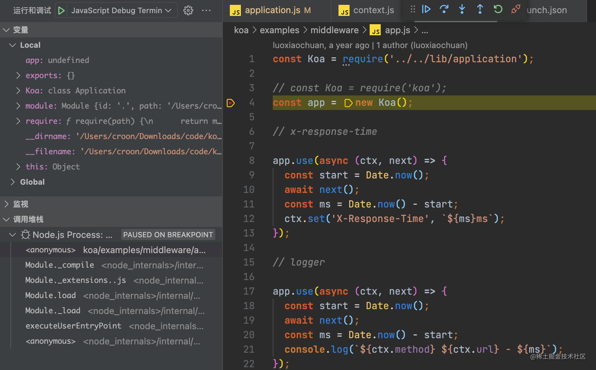Click examples in the breadcrumb
Image resolution: width=596 pixels, height=370 pixels.
coord(279,30)
